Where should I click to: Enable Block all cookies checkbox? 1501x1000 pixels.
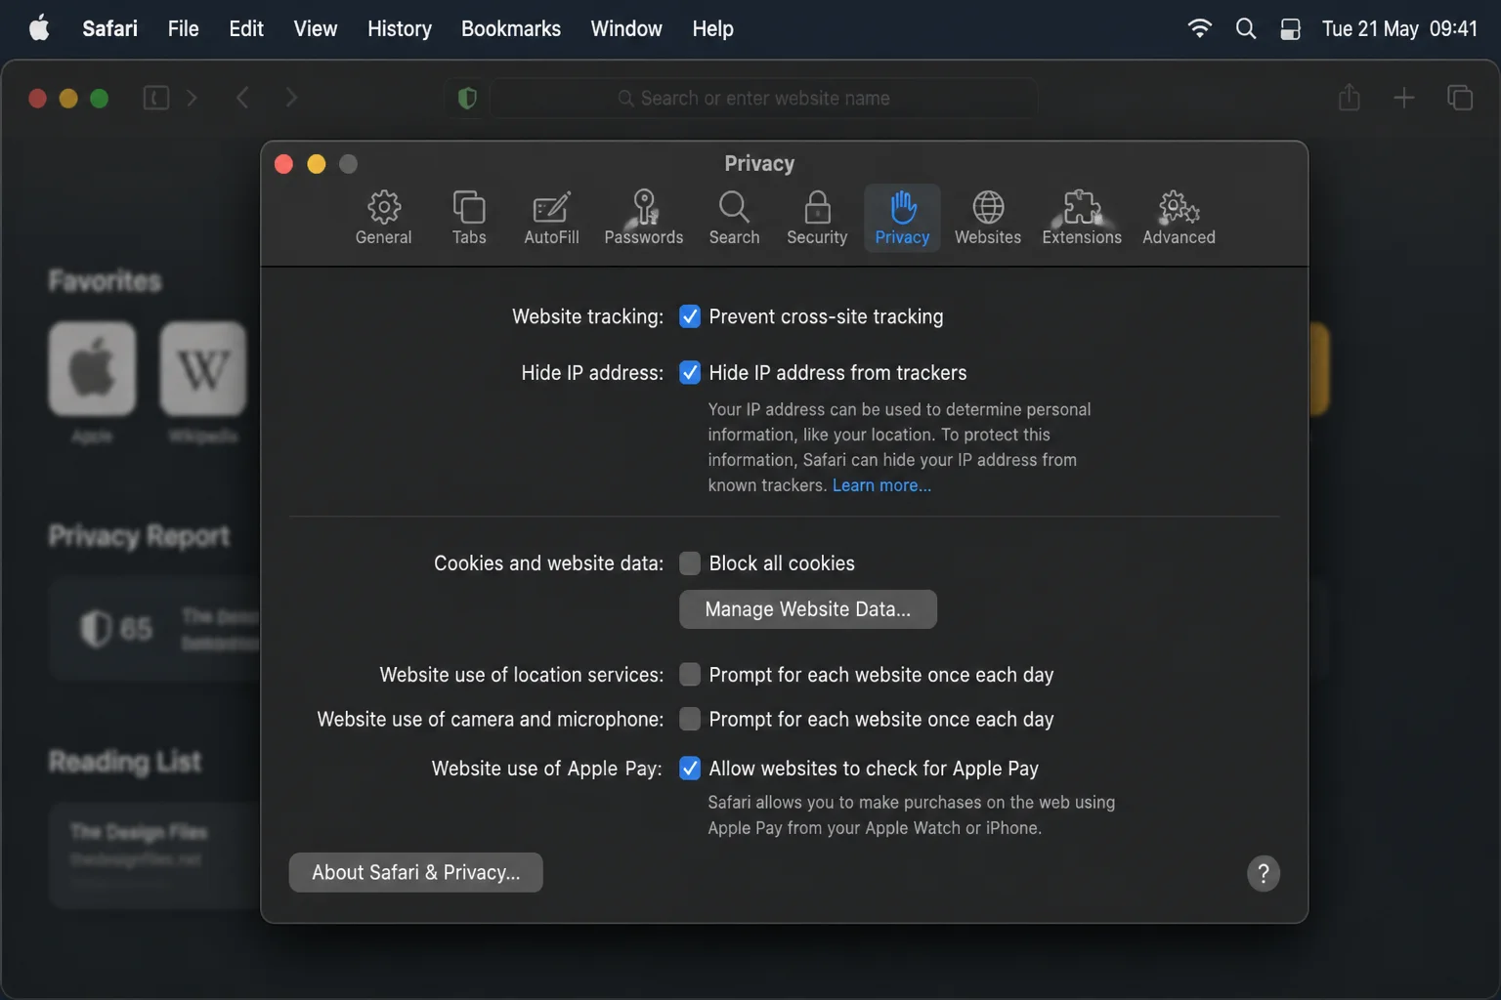pyautogui.click(x=690, y=562)
